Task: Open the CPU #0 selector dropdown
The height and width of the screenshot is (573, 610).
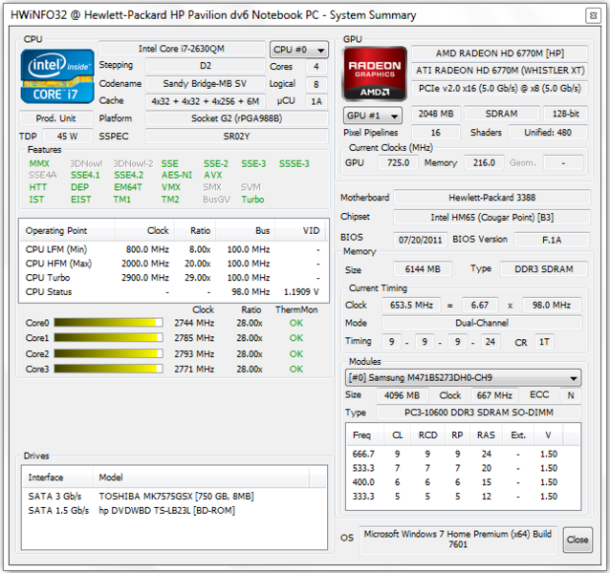Action: tap(298, 50)
